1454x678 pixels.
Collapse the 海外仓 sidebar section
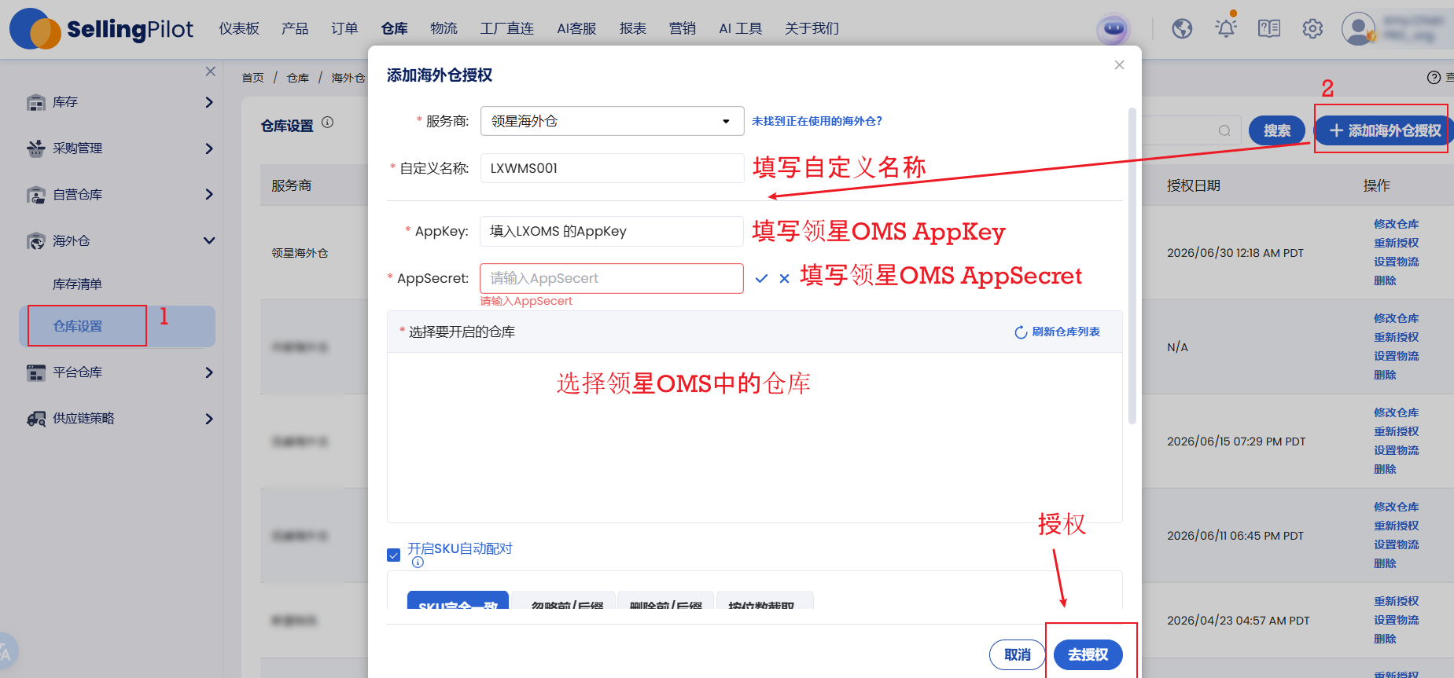coord(209,241)
